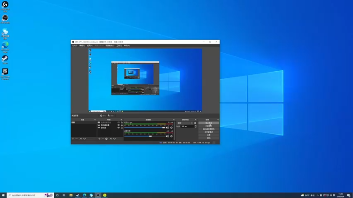Toggle visibility eye of the Display Capture source
The height and width of the screenshot is (198, 353).
pos(119,125)
